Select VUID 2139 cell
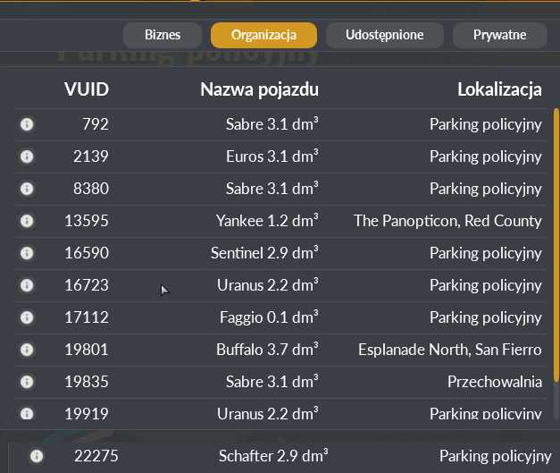 point(91,156)
